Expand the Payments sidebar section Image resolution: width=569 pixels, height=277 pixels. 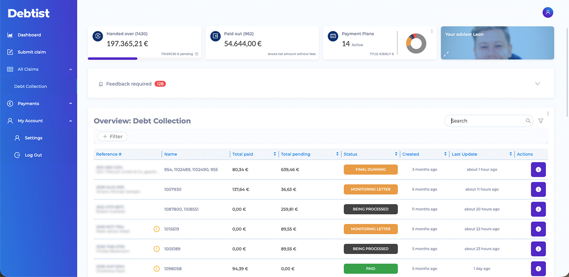click(70, 103)
